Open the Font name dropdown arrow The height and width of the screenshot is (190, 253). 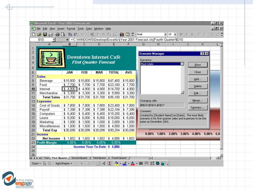(x=165, y=34)
